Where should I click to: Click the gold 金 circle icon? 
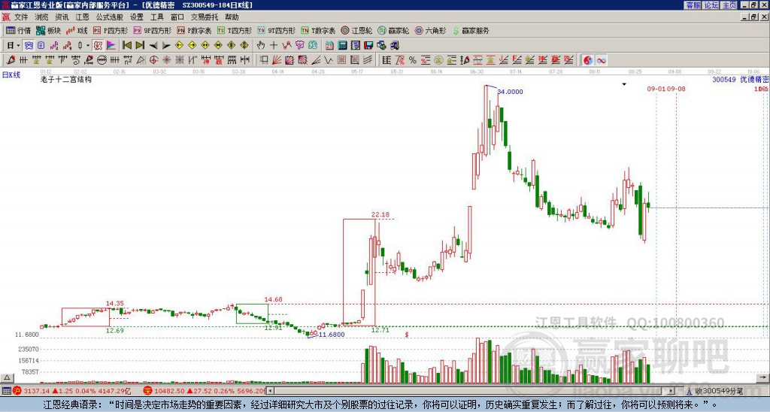[x=438, y=60]
